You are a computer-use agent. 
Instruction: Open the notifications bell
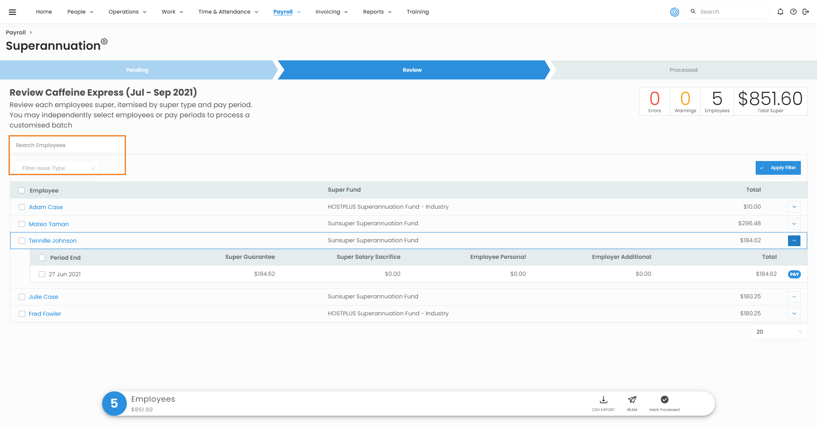point(780,12)
